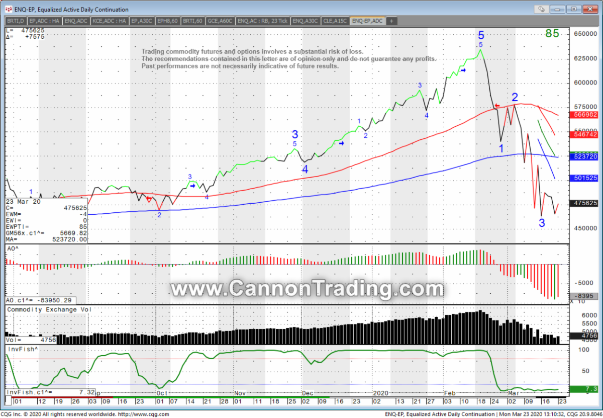Click the green 85 number in chart corner
The height and width of the screenshot is (418, 603).
552,34
